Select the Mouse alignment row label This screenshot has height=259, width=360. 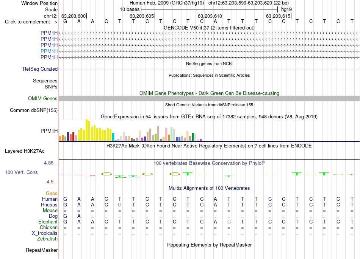point(50,211)
